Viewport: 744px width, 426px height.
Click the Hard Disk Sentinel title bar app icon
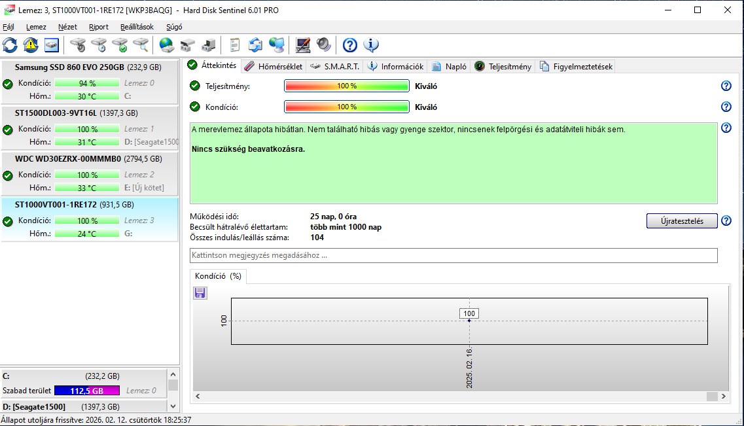9,10
